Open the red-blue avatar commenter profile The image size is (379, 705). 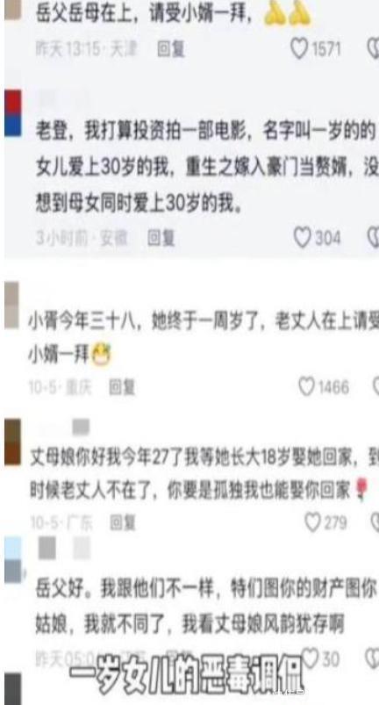13,113
